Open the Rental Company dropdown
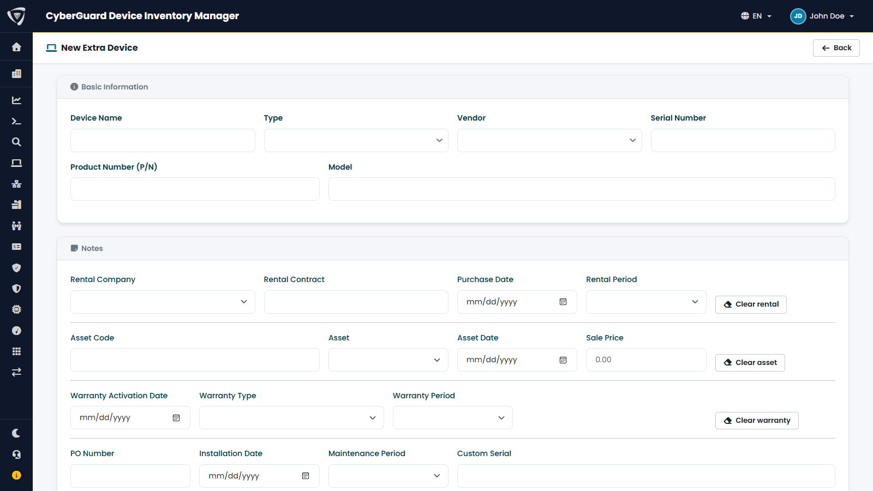This screenshot has height=491, width=873. point(163,302)
